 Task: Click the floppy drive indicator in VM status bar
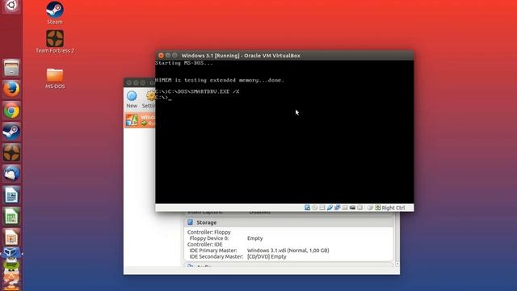click(322, 208)
